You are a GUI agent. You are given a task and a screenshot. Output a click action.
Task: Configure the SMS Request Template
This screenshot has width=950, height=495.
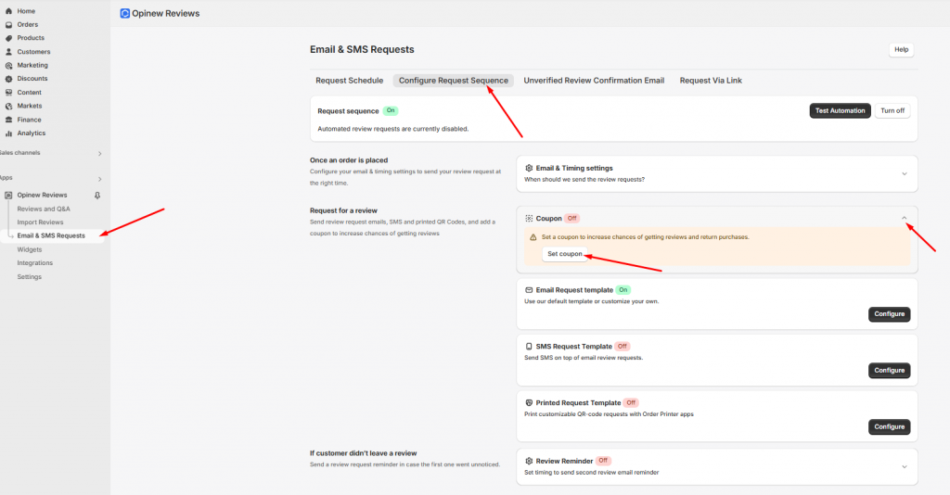click(889, 371)
